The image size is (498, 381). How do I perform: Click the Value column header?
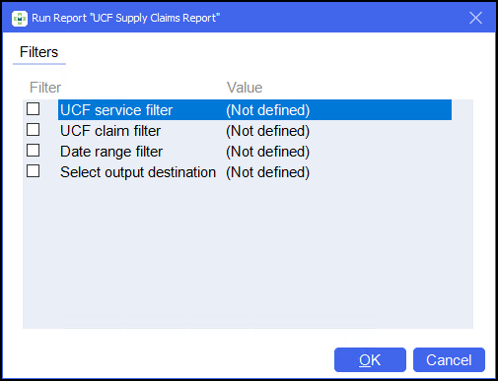[245, 88]
